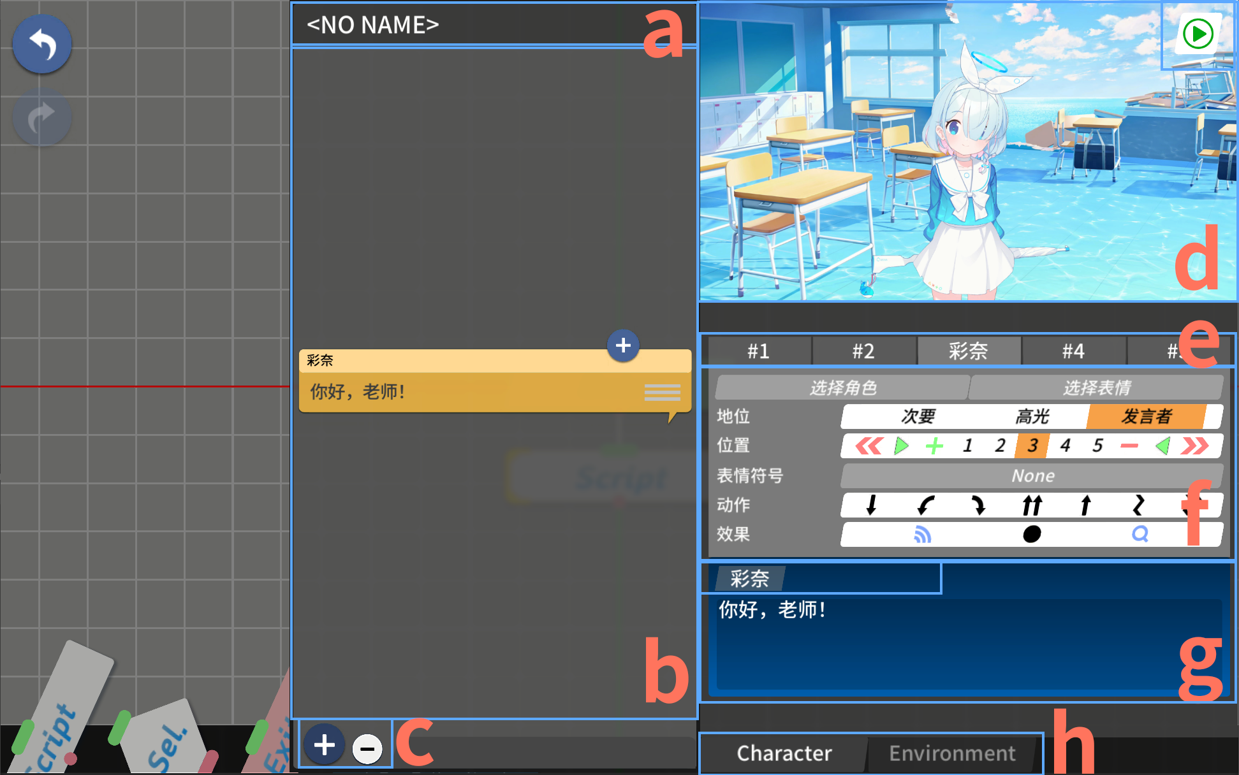Play the scene preview

(1198, 34)
